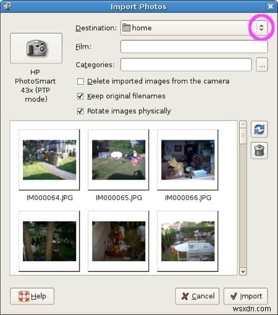Toggle Keep original filenames checkbox
Image resolution: width=278 pixels, height=315 pixels.
[x=80, y=96]
